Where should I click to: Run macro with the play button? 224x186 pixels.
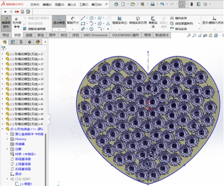pyautogui.click(x=6, y=12)
